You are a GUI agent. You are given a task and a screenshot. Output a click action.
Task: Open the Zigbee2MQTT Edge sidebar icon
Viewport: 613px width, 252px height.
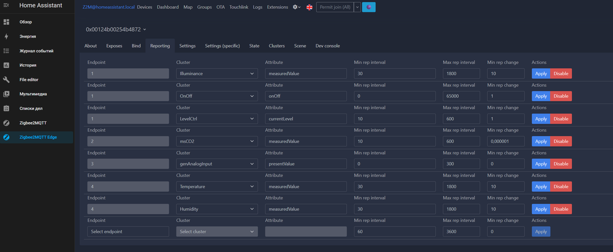click(x=6, y=137)
